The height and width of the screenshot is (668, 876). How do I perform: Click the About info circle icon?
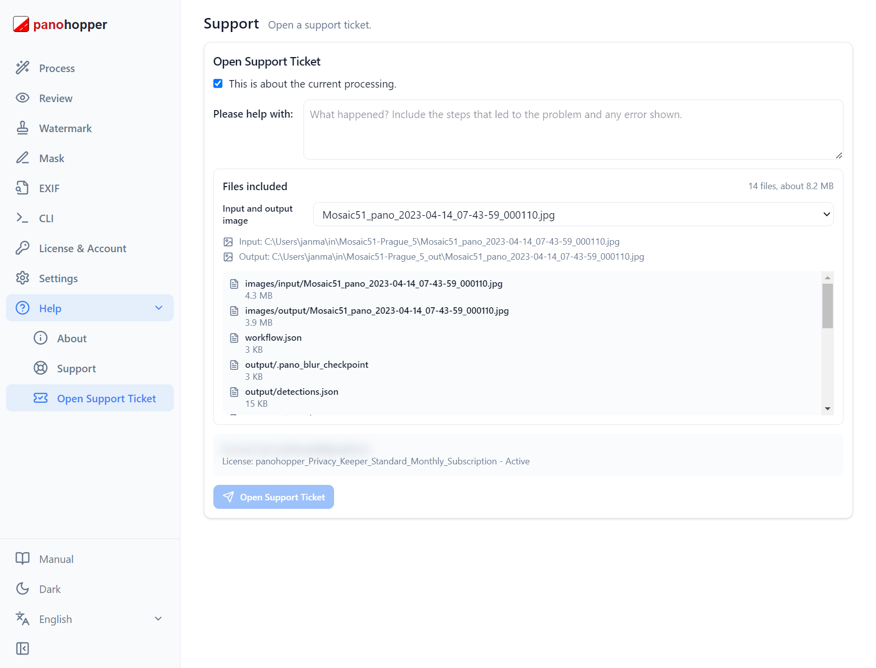tap(41, 338)
